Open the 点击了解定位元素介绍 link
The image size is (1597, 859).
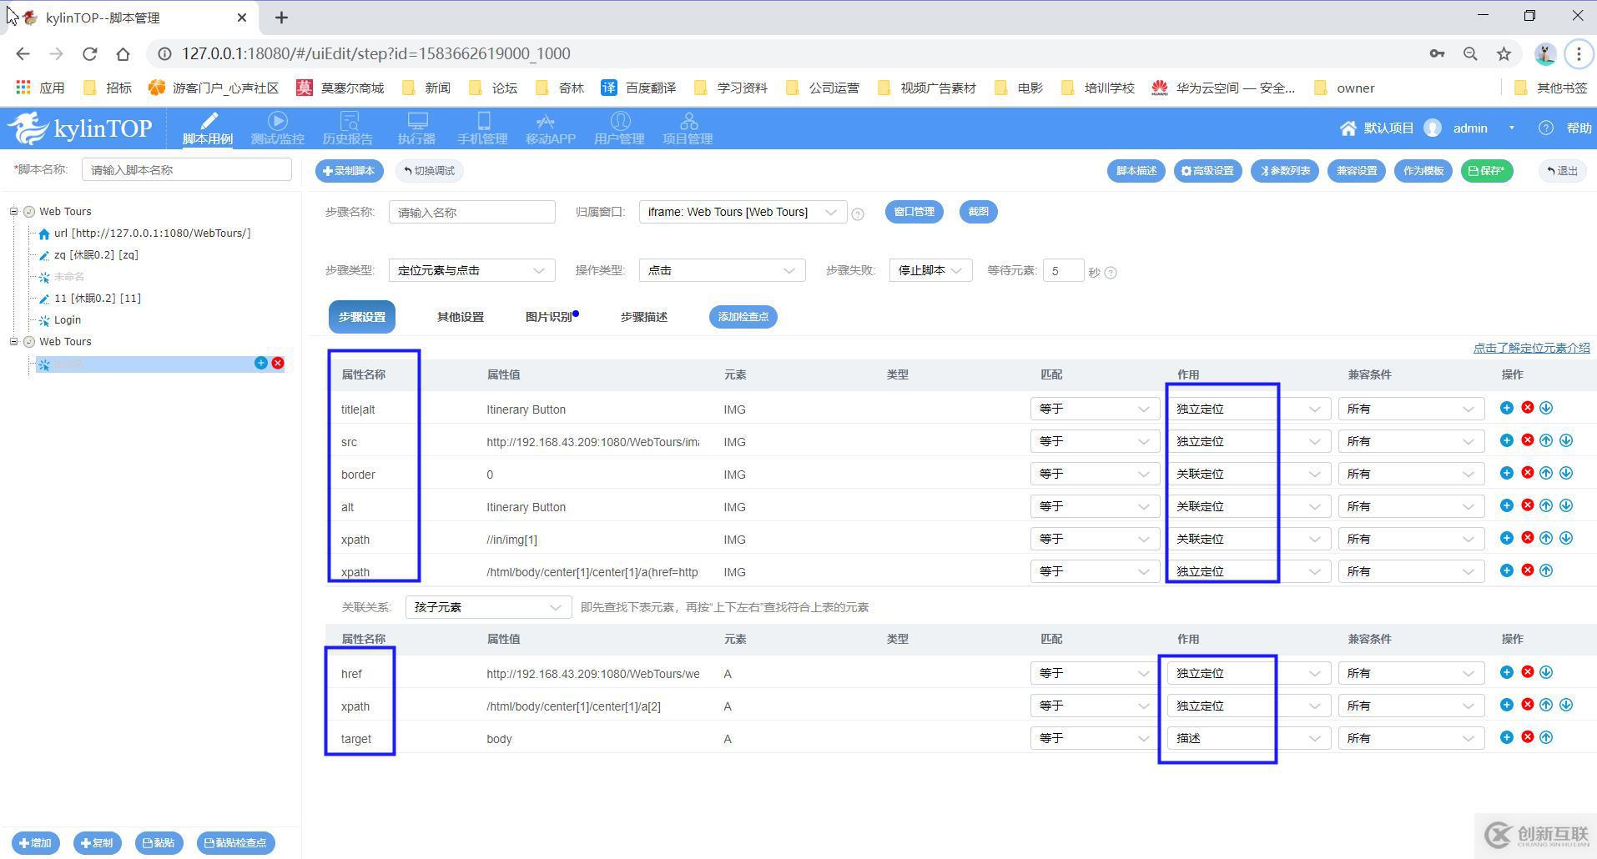point(1532,348)
